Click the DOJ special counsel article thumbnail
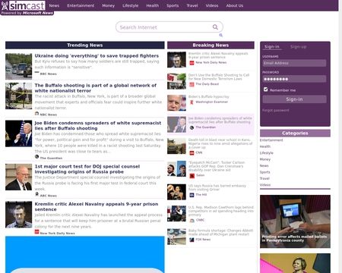Image resolution: width=342 pixels, height=273 pixels. click(18, 177)
